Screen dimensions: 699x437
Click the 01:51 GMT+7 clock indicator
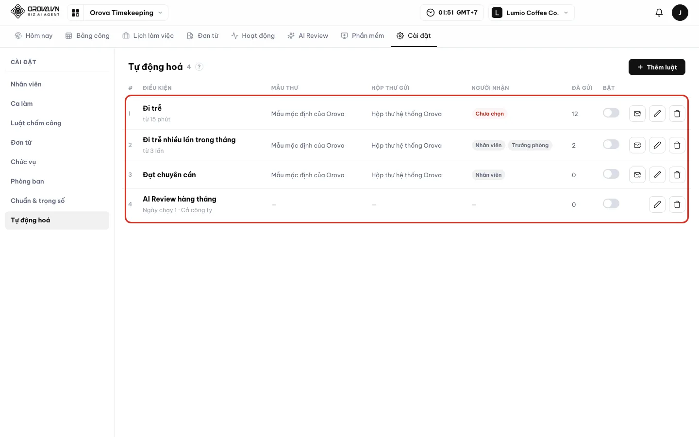pyautogui.click(x=452, y=13)
